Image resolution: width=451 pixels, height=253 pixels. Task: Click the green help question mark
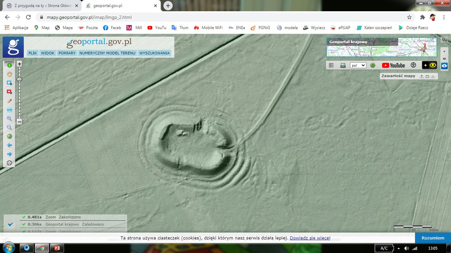pyautogui.click(x=373, y=65)
